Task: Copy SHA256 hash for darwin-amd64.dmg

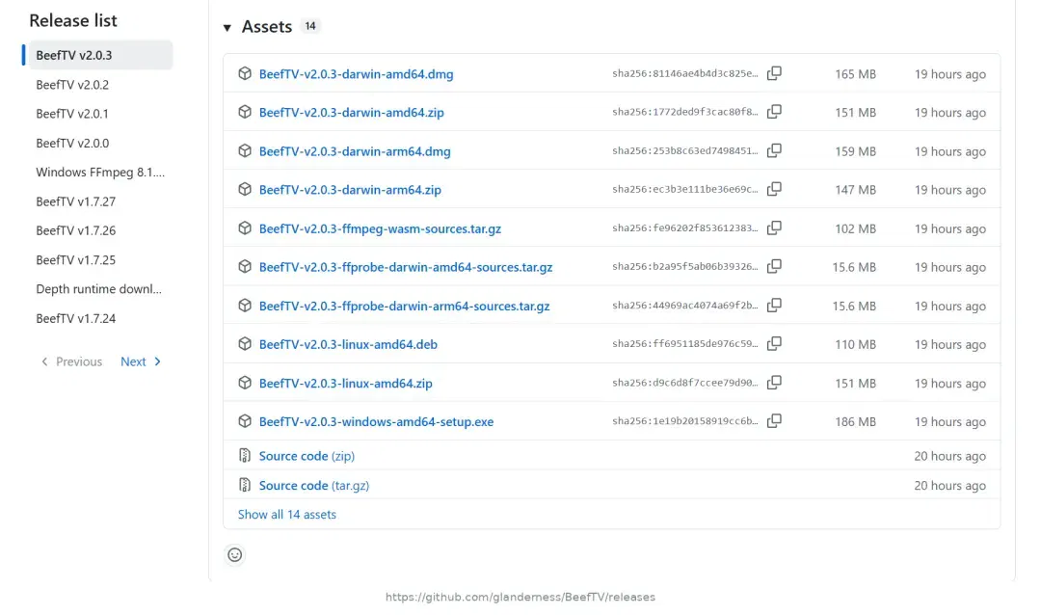Action: pos(774,73)
